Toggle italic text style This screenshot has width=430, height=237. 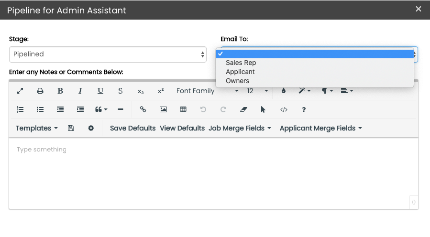click(x=80, y=91)
